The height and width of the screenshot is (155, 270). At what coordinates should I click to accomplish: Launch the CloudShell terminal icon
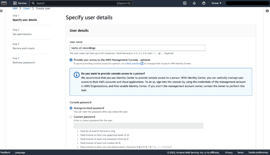[185, 3]
